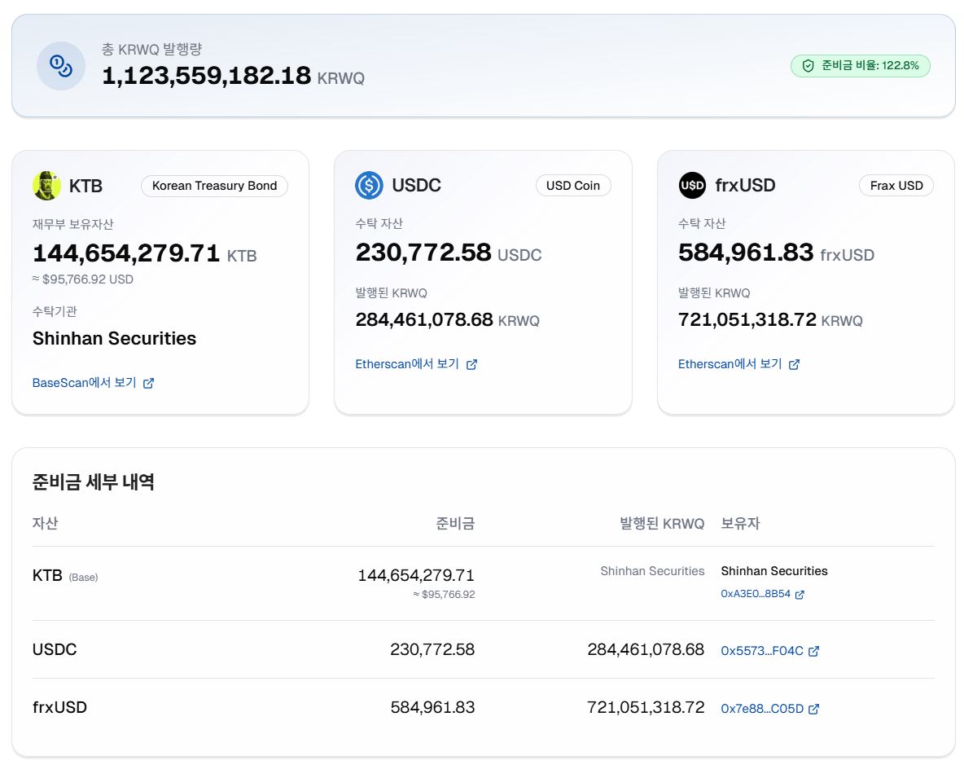Click the Frax USD tag

[896, 186]
